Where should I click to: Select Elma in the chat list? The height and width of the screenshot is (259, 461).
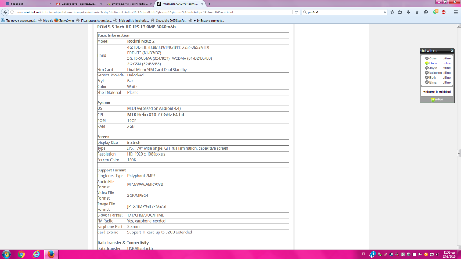tap(438, 83)
